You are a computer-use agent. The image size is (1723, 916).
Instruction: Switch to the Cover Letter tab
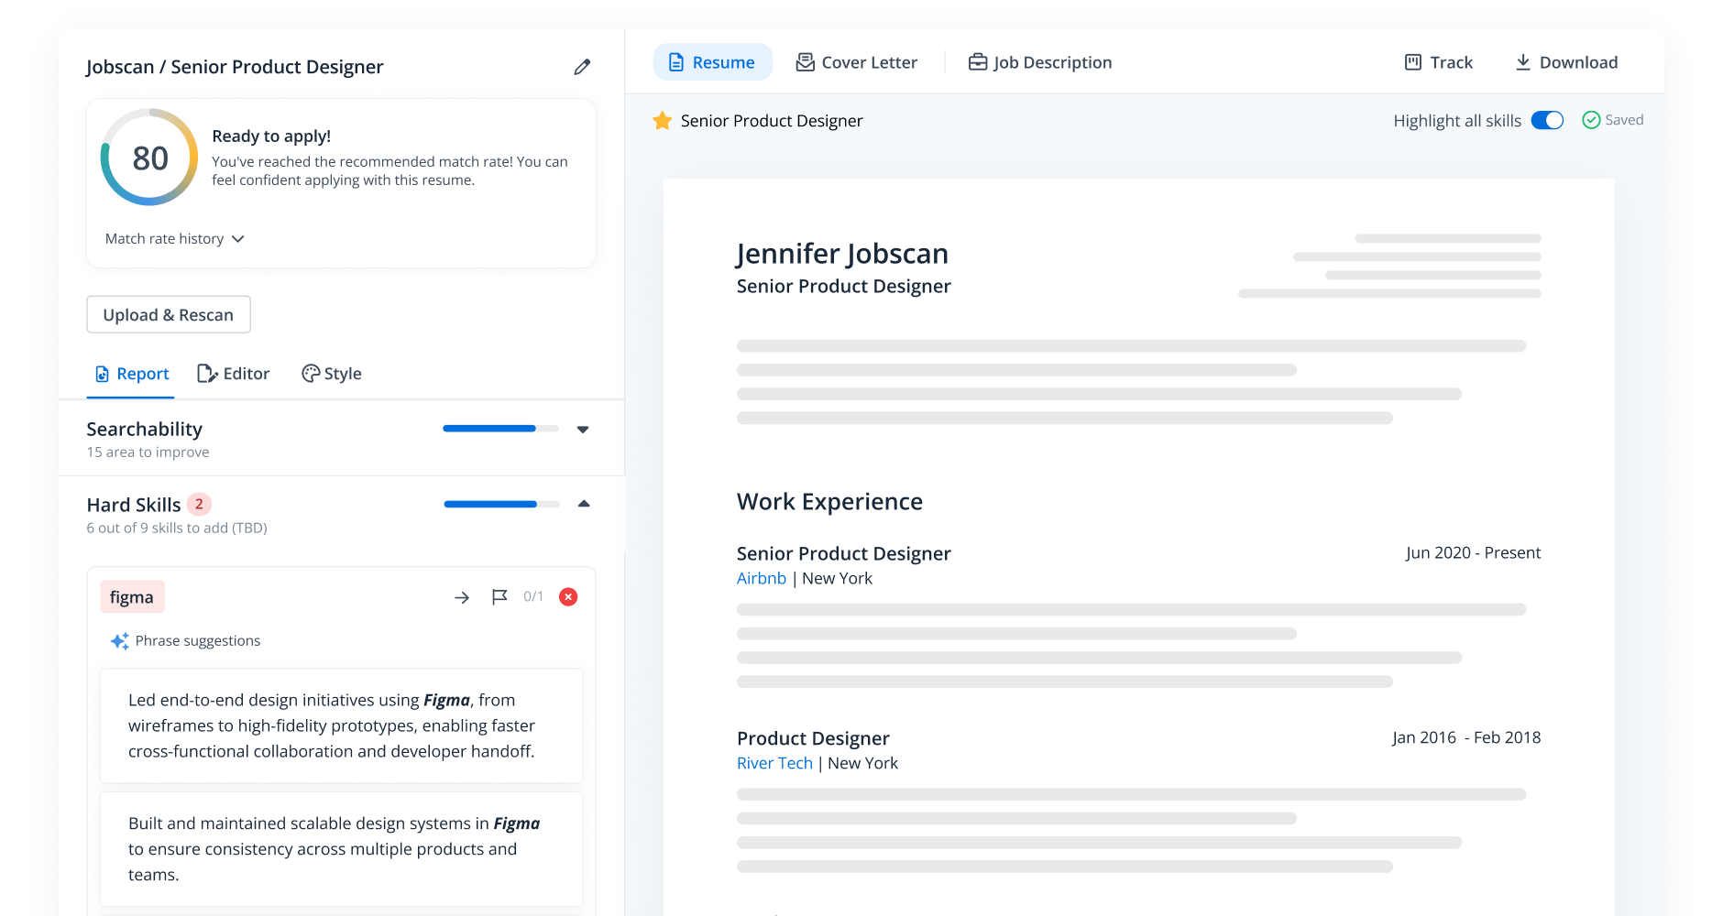click(x=856, y=62)
